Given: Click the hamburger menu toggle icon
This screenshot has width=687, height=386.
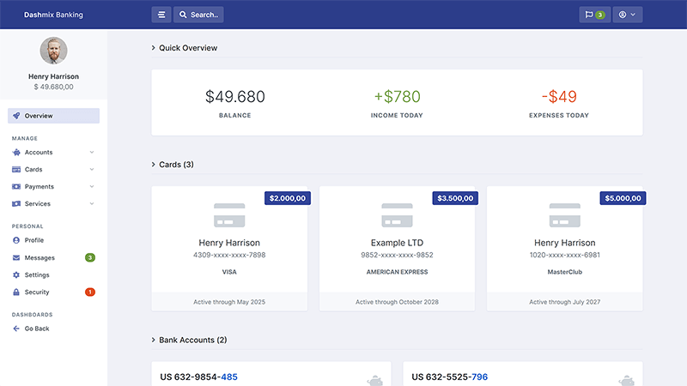Looking at the screenshot, I should (161, 15).
